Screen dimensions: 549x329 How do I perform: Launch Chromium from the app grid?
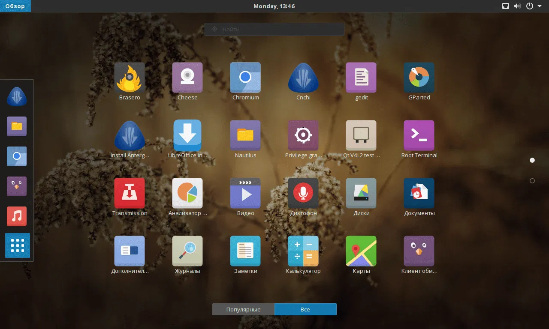(245, 78)
